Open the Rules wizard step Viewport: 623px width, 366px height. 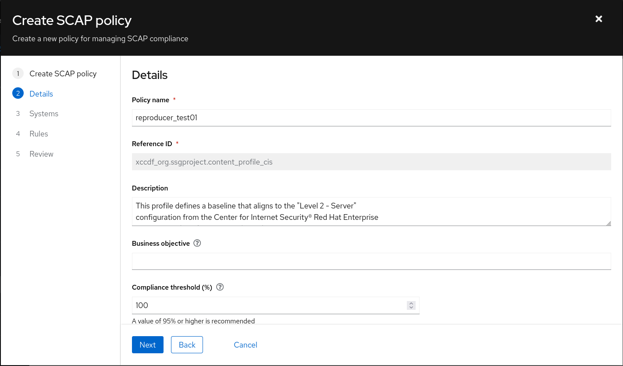[39, 134]
